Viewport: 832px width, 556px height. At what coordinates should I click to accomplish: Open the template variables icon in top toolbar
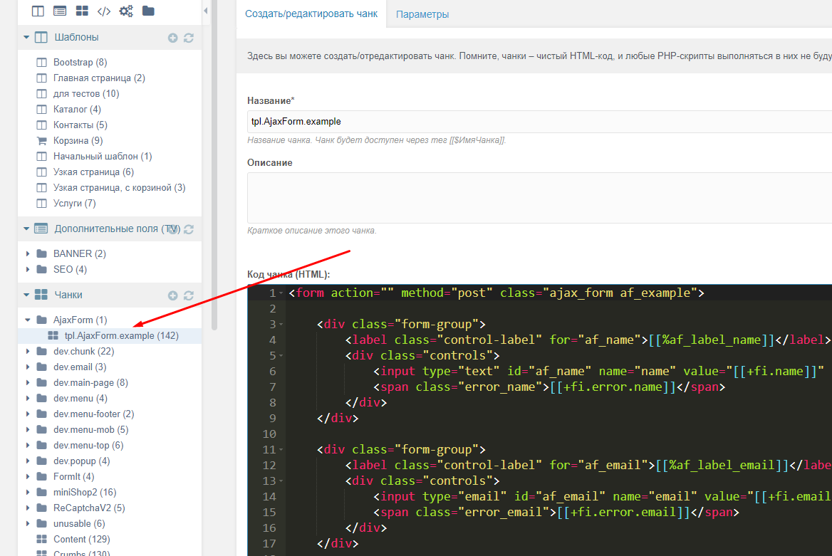[x=60, y=11]
